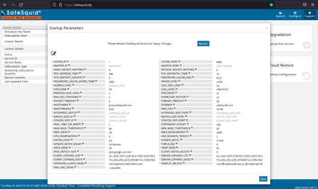Click the upgradation gear icon
The height and width of the screenshot is (189, 318).
click(x=306, y=45)
